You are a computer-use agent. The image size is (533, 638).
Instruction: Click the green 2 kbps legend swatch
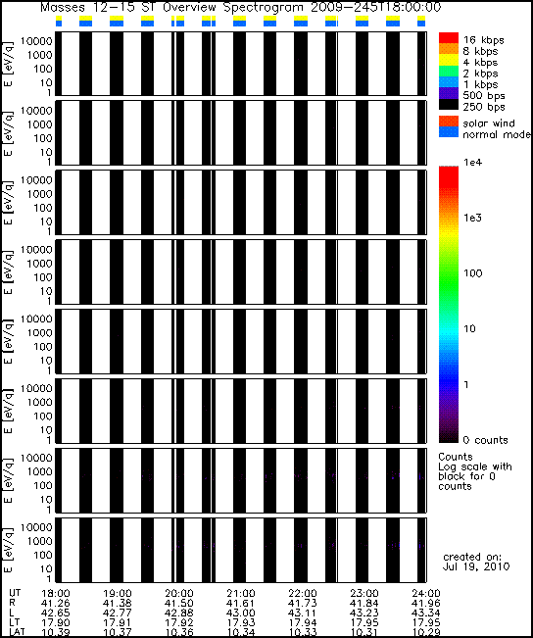tap(449, 72)
